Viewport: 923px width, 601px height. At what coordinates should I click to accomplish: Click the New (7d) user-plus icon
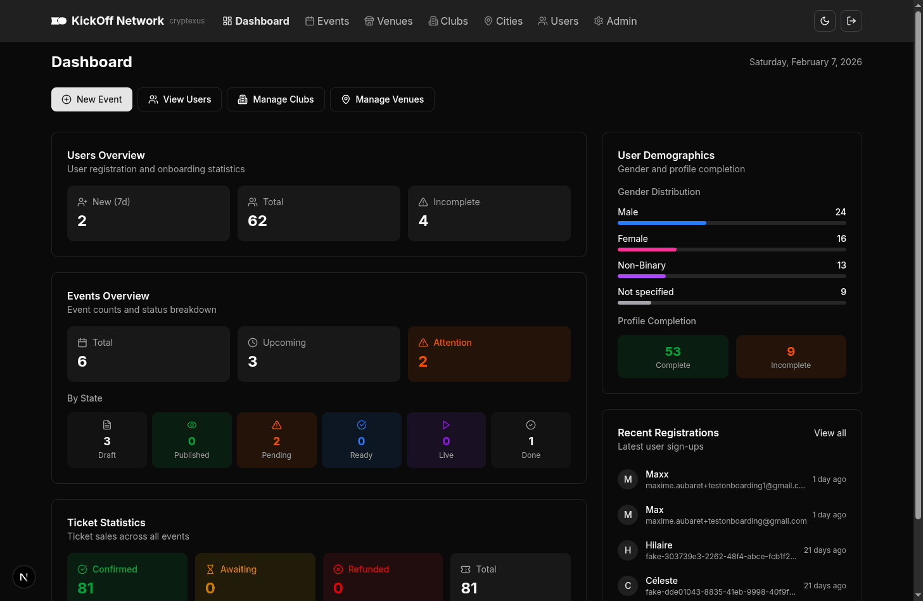[x=82, y=202]
